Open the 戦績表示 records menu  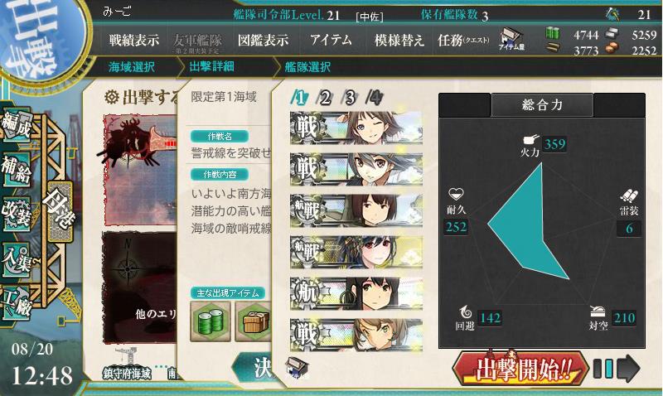[134, 41]
